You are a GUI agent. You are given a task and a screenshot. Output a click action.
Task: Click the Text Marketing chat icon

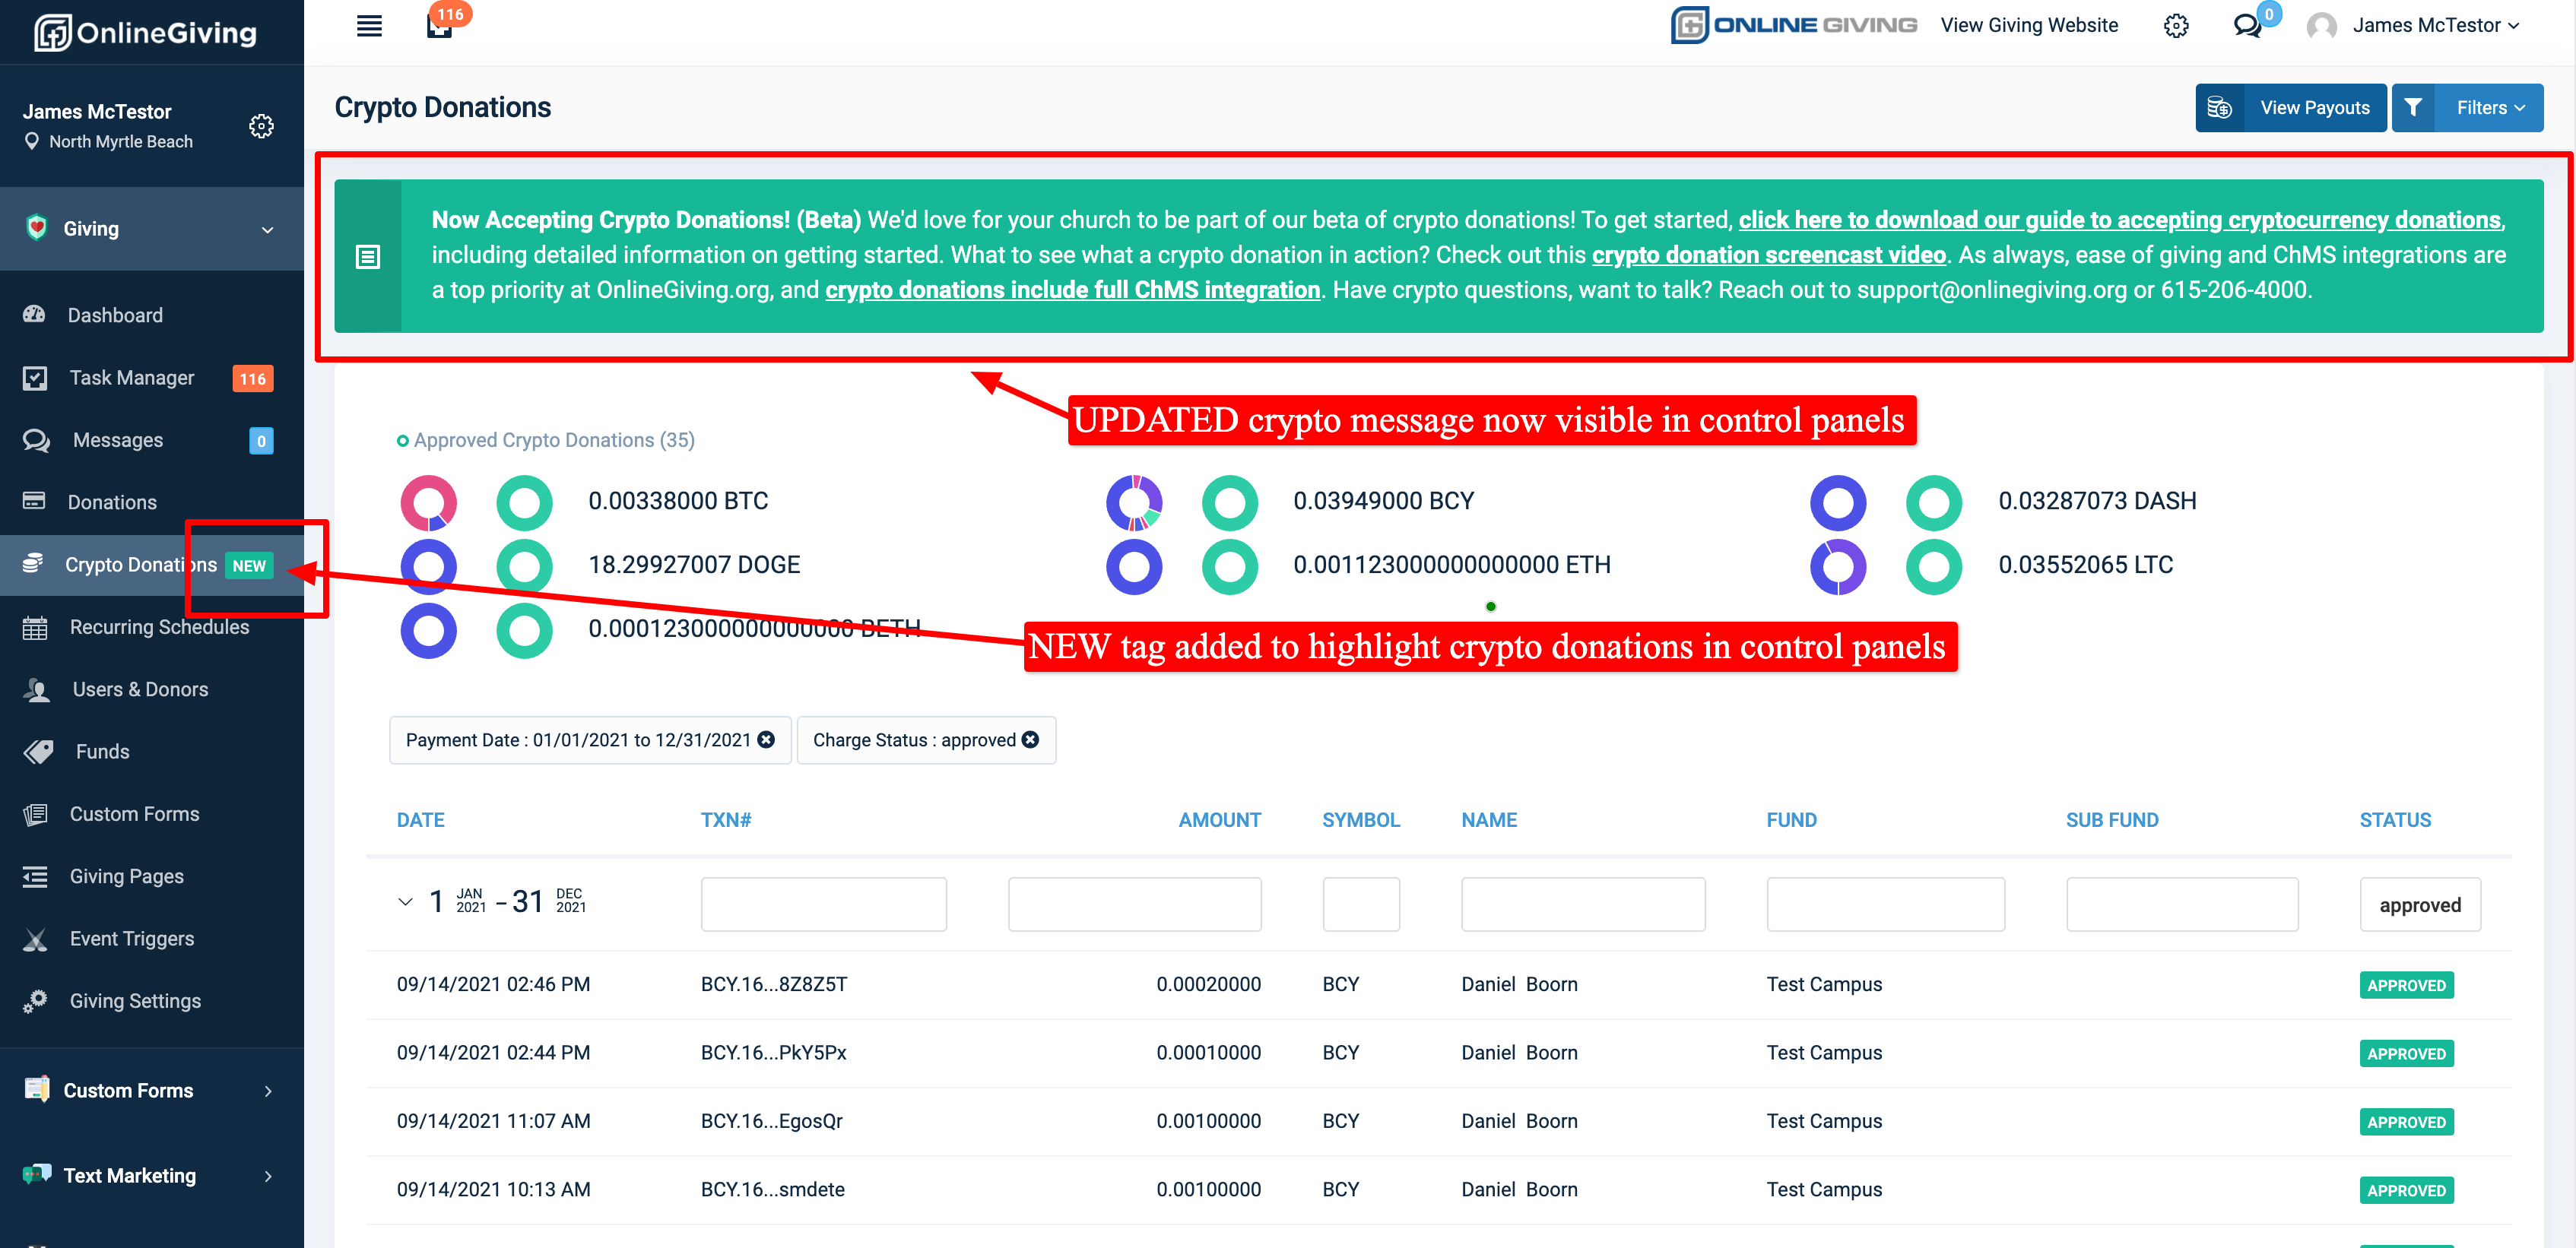coord(37,1174)
